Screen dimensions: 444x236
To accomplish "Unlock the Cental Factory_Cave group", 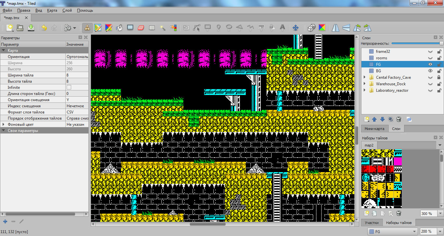I will 439,77.
